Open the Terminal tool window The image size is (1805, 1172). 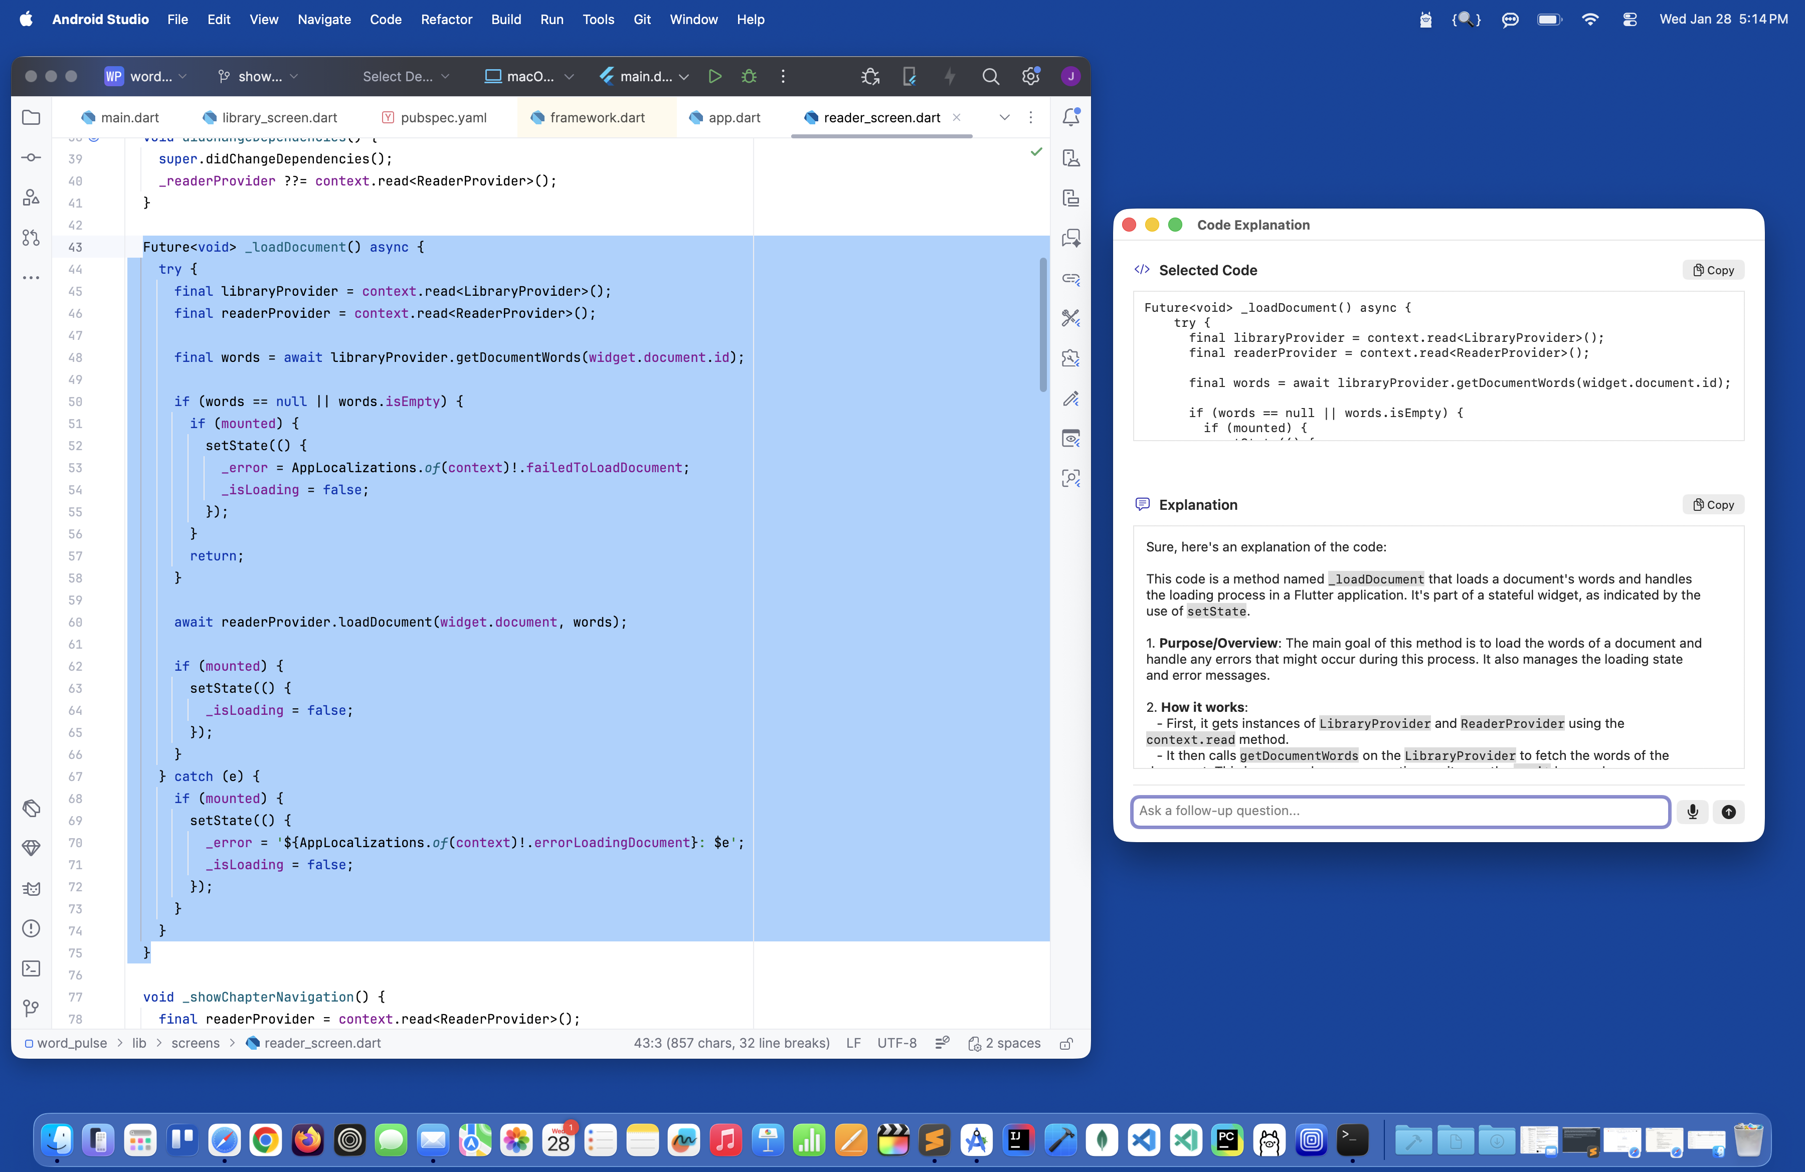pos(31,968)
